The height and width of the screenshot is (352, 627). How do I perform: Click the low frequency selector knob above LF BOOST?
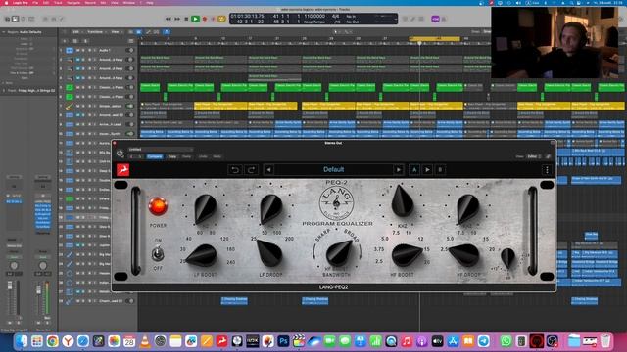pyautogui.click(x=205, y=208)
